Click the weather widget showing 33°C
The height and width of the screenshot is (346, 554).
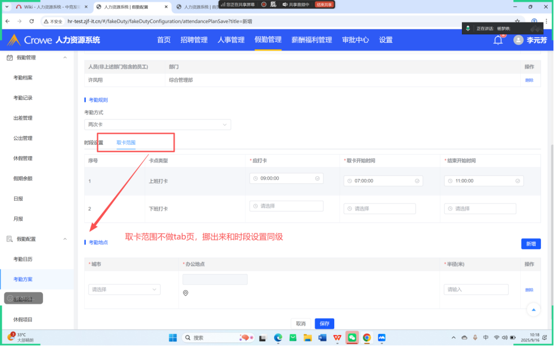coord(21,337)
